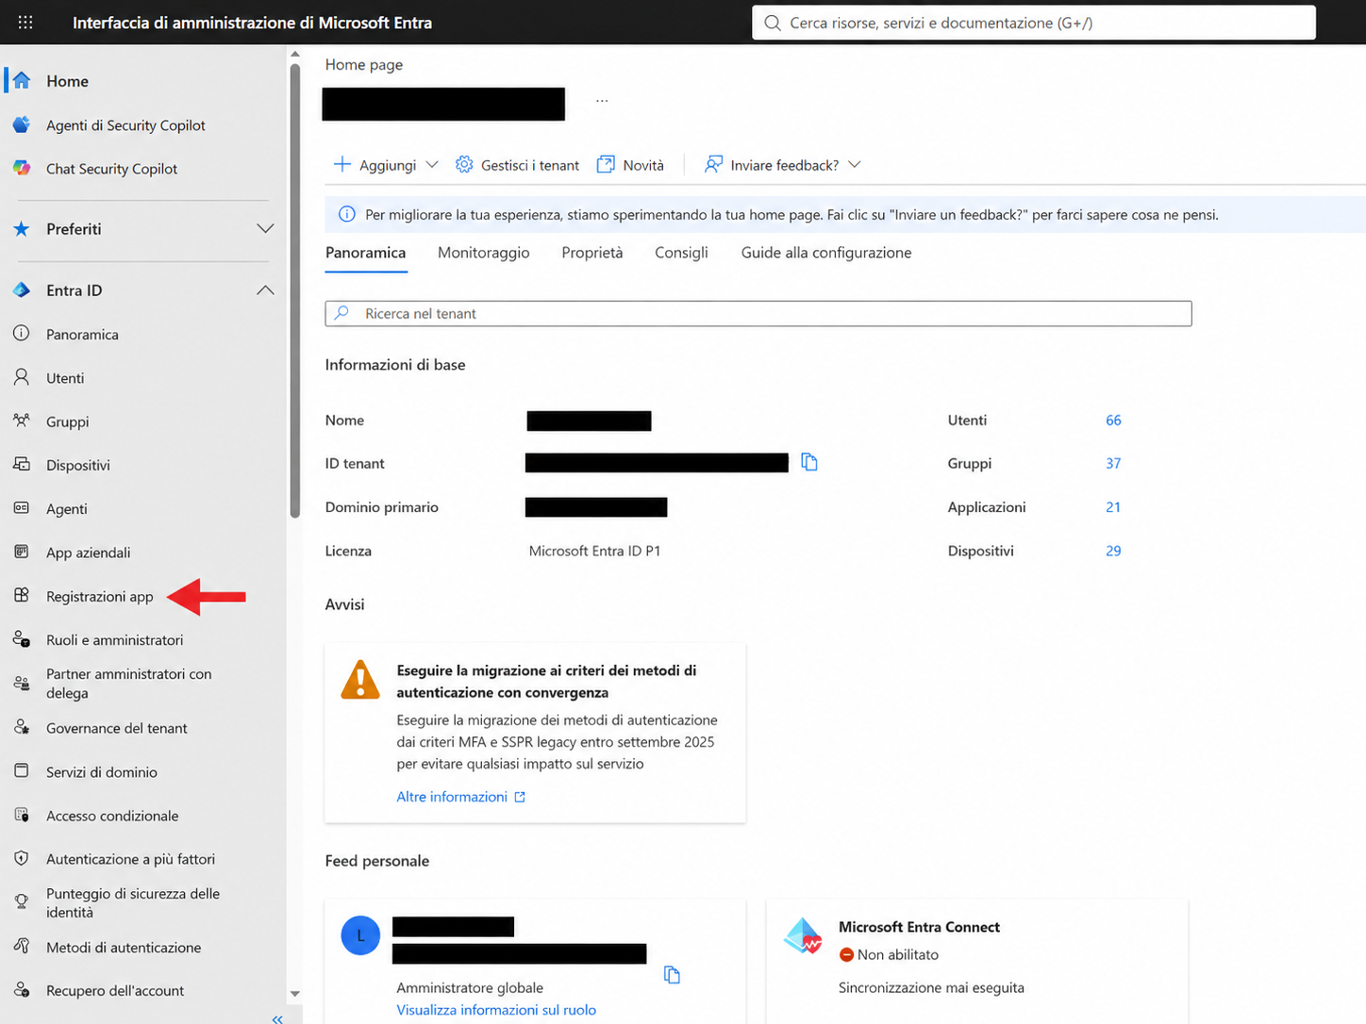Open the Guide alla configurazione tab
1366x1024 pixels.
[x=826, y=253]
